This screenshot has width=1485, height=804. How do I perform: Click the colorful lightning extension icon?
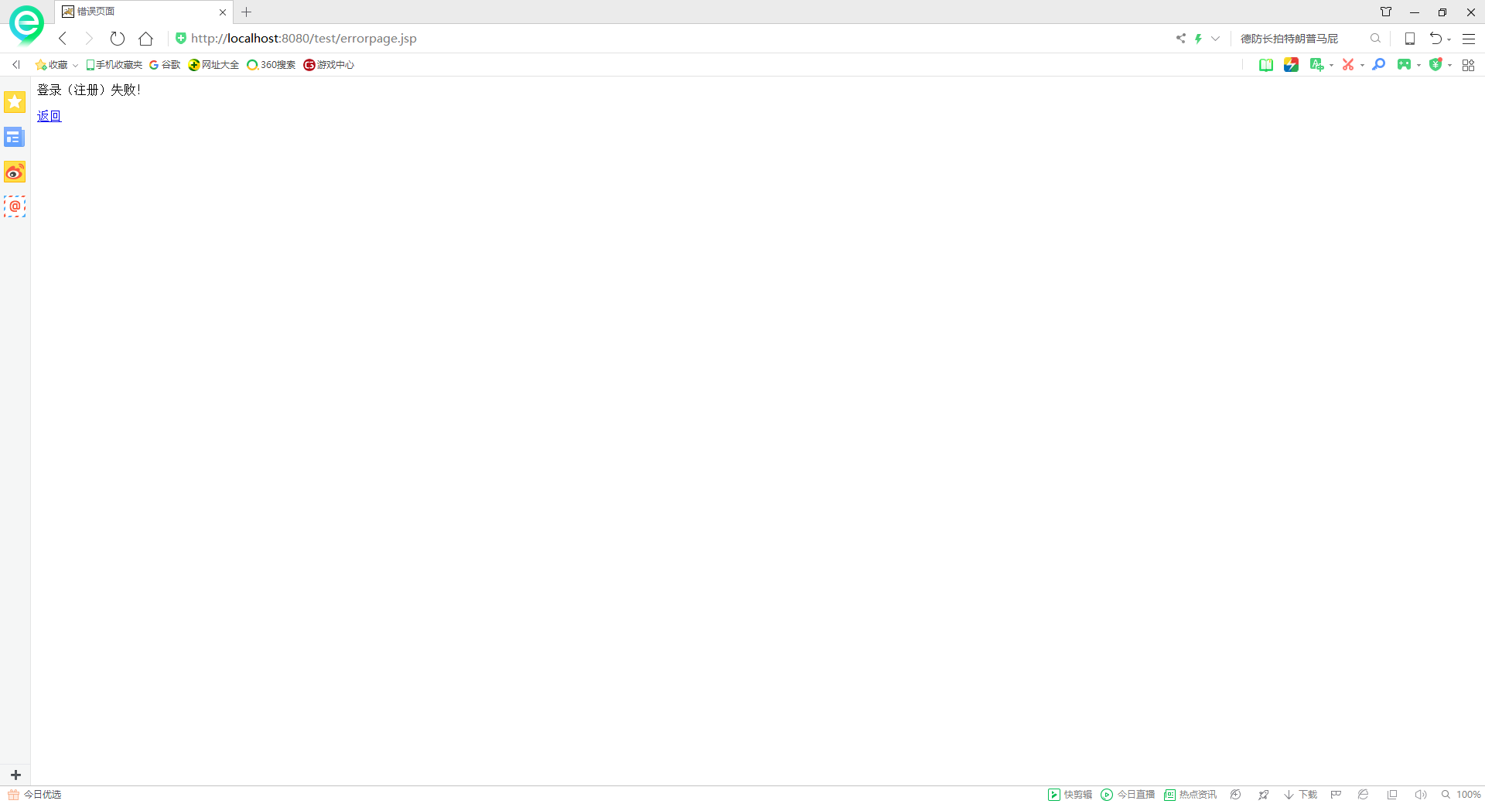point(1291,65)
